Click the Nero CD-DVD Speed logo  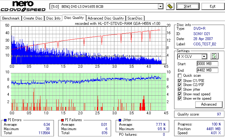[x=23, y=6]
